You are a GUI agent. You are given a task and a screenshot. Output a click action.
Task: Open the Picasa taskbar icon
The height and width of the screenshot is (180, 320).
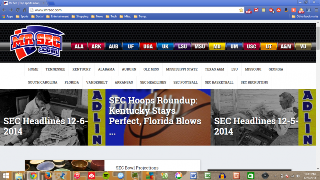pos(178,176)
